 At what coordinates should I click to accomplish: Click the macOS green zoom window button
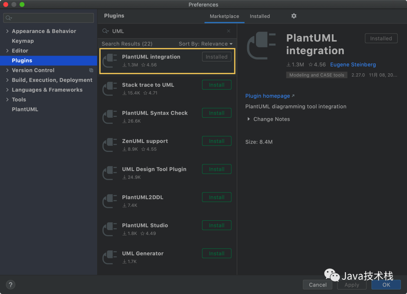22,5
